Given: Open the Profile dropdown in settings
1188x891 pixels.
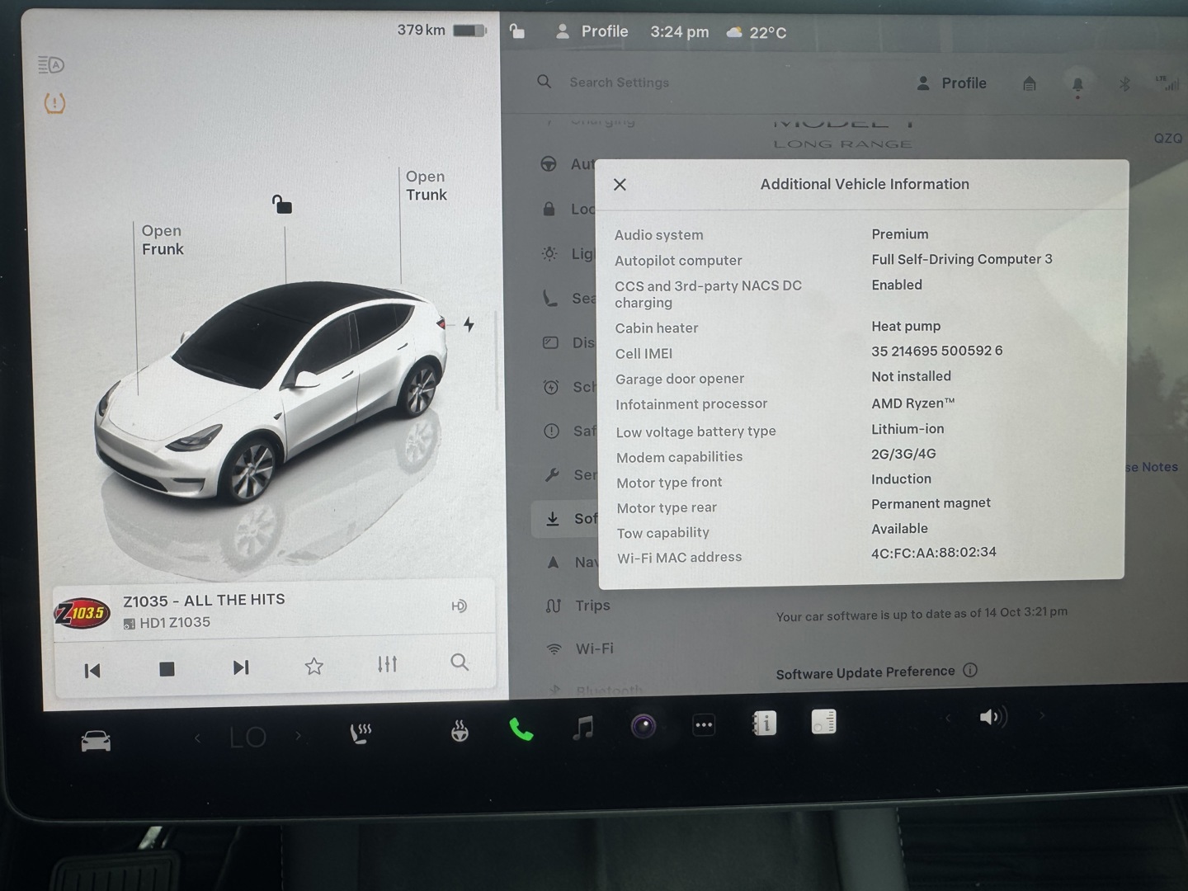Looking at the screenshot, I should (952, 83).
